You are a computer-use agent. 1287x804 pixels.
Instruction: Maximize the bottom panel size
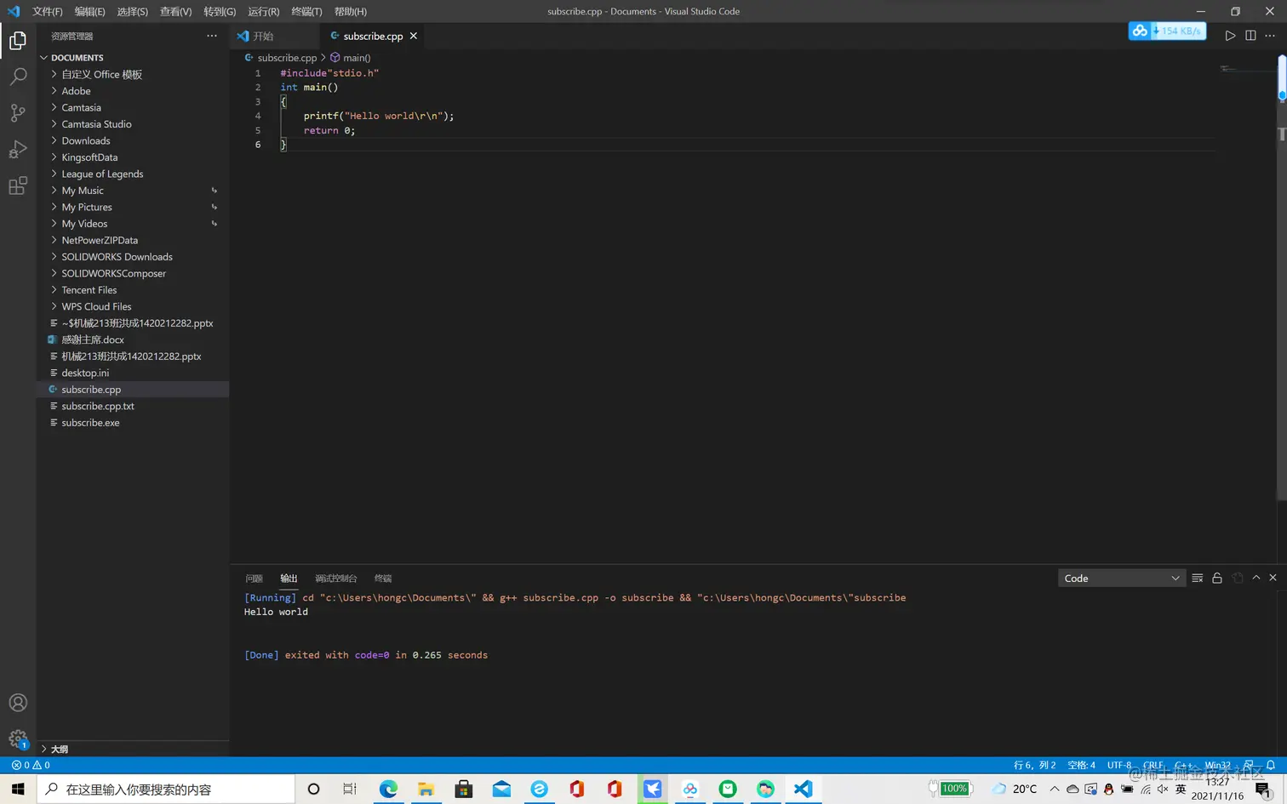(x=1256, y=578)
